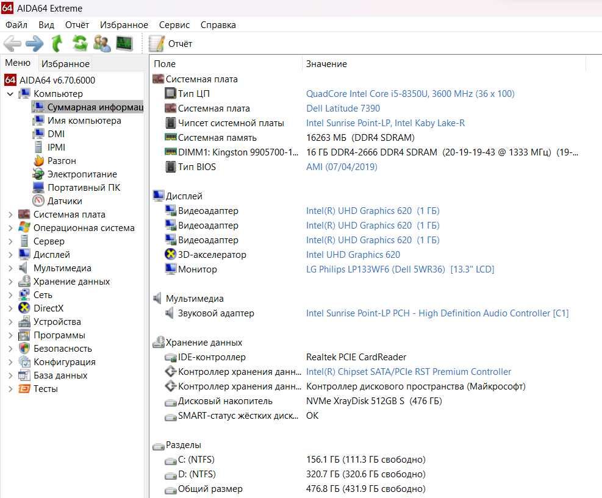602x498 pixels.
Task: Switch to the Меню tab
Action: pos(18,63)
